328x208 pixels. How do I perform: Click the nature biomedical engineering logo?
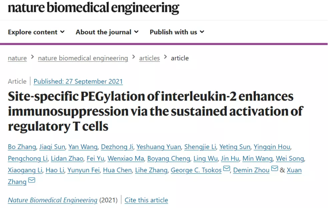[x=94, y=8]
